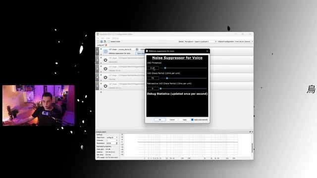This screenshot has height=178, width=317.
Task: Remove filter row 1 with its lower-left icon
Action: tap(101, 55)
